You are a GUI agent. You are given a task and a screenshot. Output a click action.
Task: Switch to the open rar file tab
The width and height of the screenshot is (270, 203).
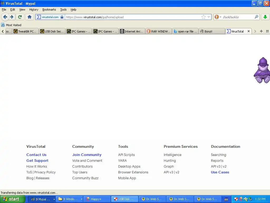click(x=186, y=31)
